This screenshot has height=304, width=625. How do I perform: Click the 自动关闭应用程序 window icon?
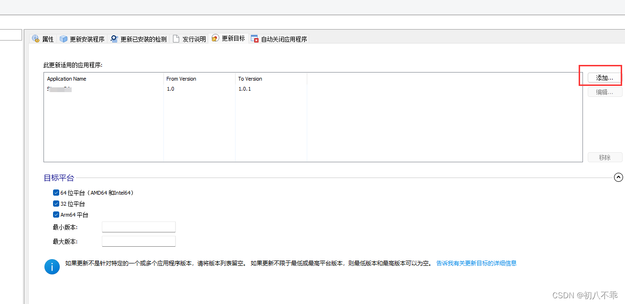pos(255,39)
